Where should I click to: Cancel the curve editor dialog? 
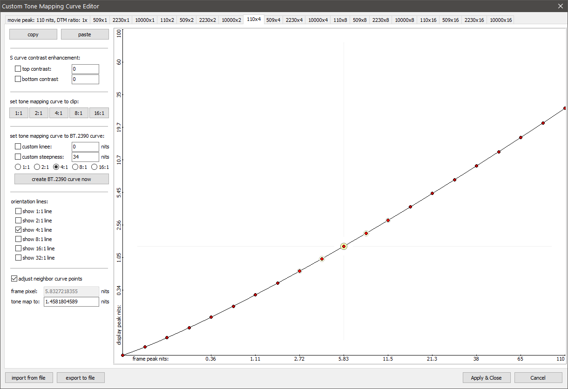click(538, 378)
